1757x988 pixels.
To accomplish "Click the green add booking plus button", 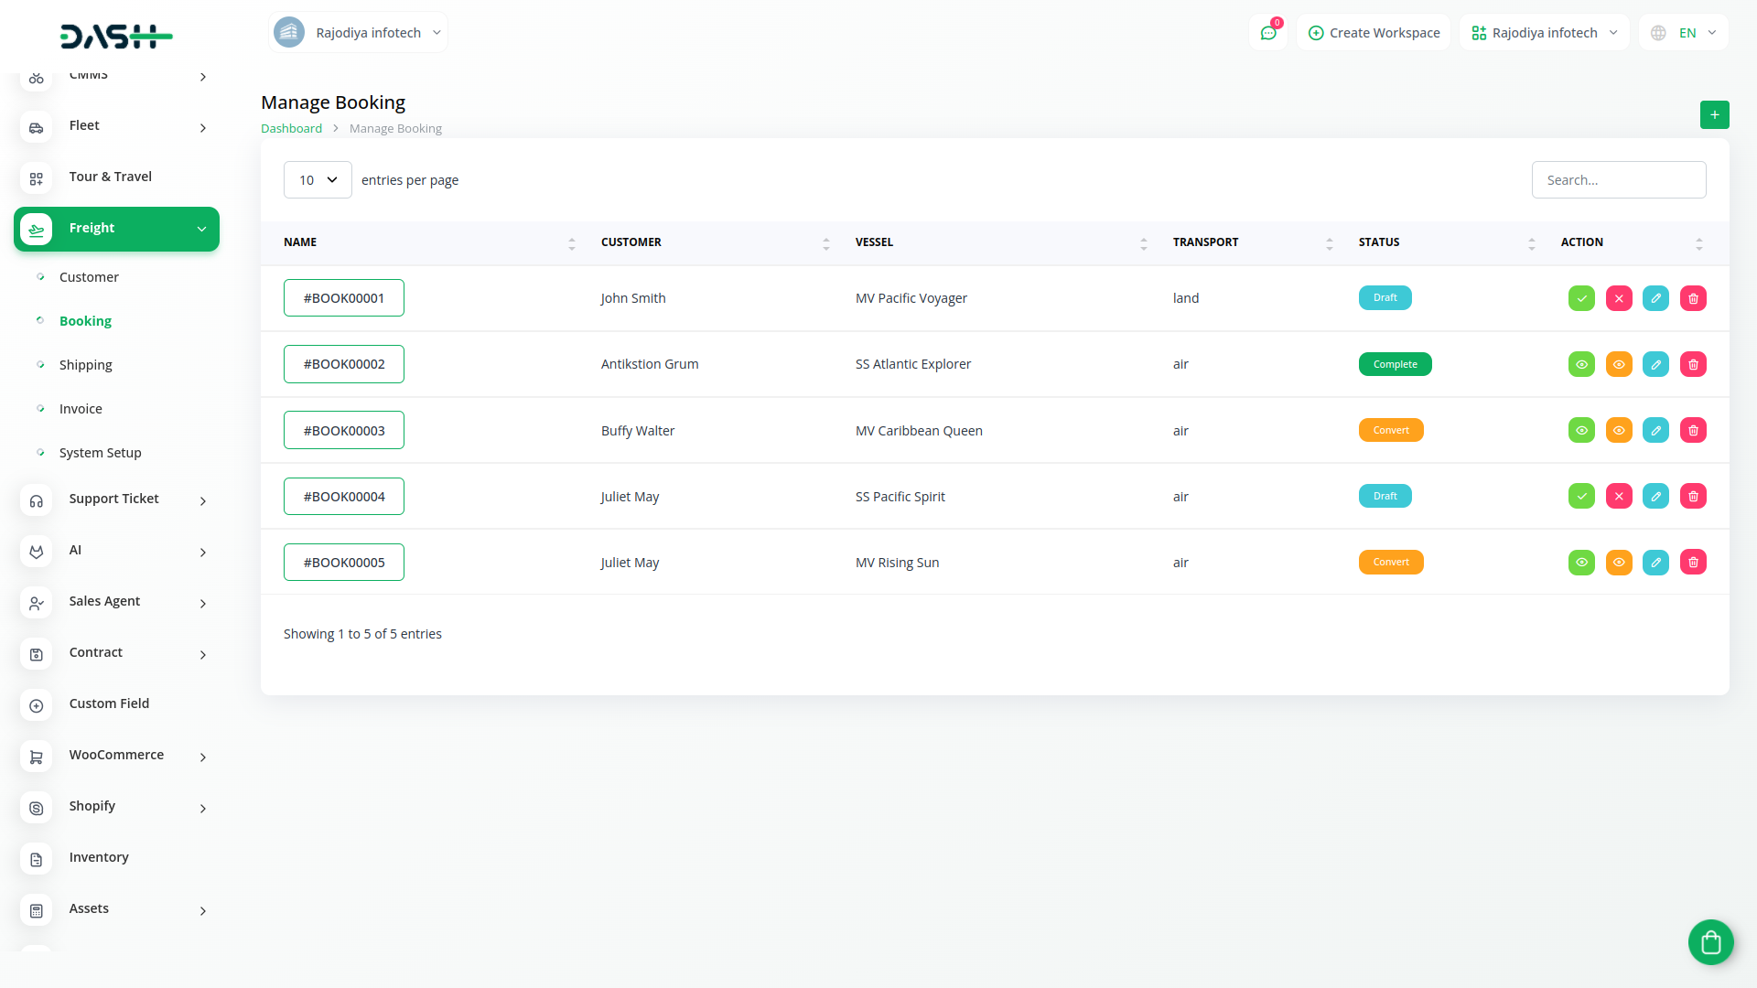I will pos(1714,115).
